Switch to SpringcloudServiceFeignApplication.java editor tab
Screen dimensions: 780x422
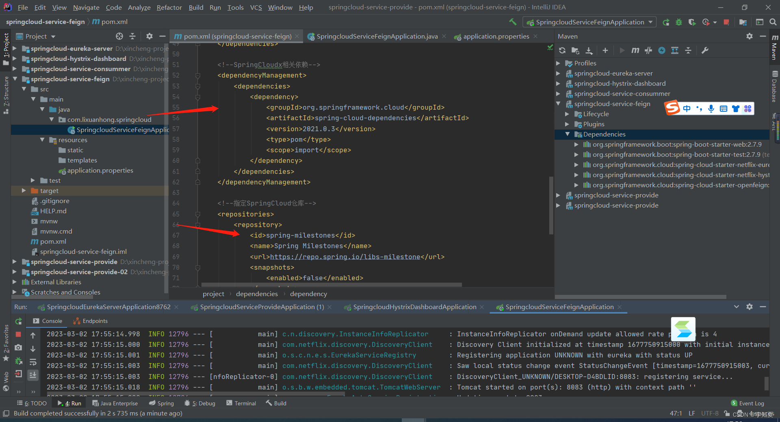(377, 37)
